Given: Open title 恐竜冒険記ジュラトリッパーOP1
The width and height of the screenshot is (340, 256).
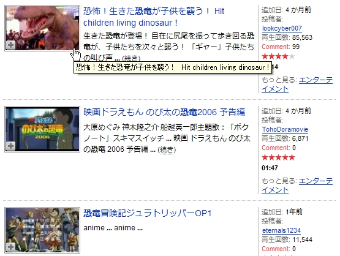Looking at the screenshot, I should [x=148, y=213].
